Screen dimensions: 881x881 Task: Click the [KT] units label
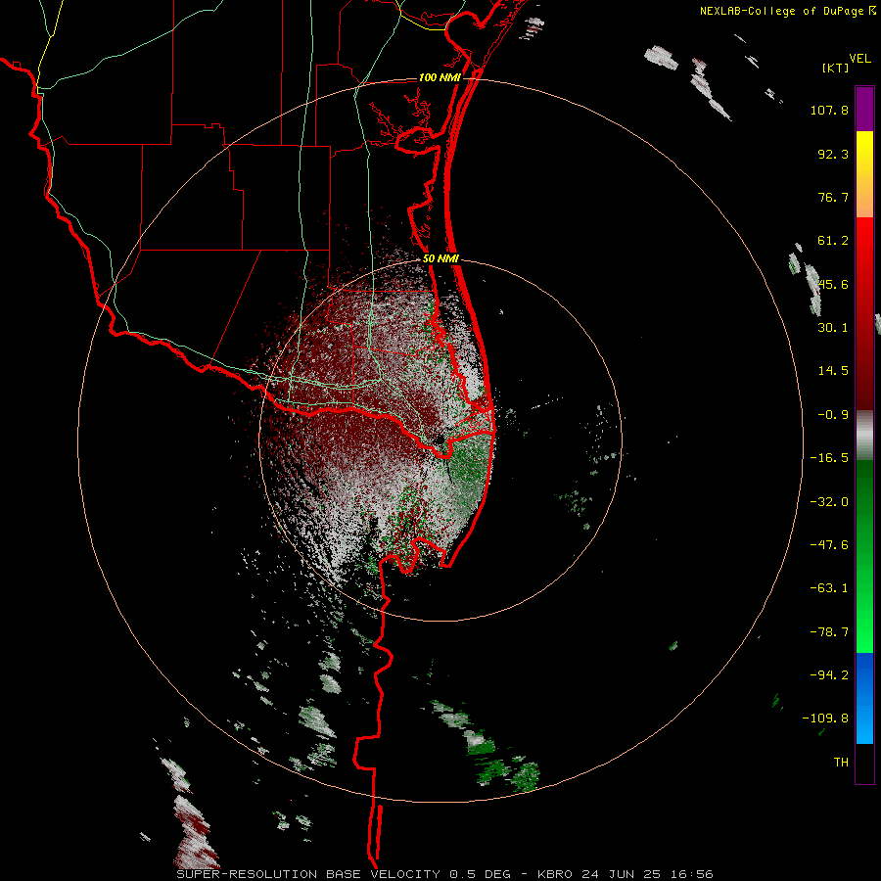(x=836, y=68)
